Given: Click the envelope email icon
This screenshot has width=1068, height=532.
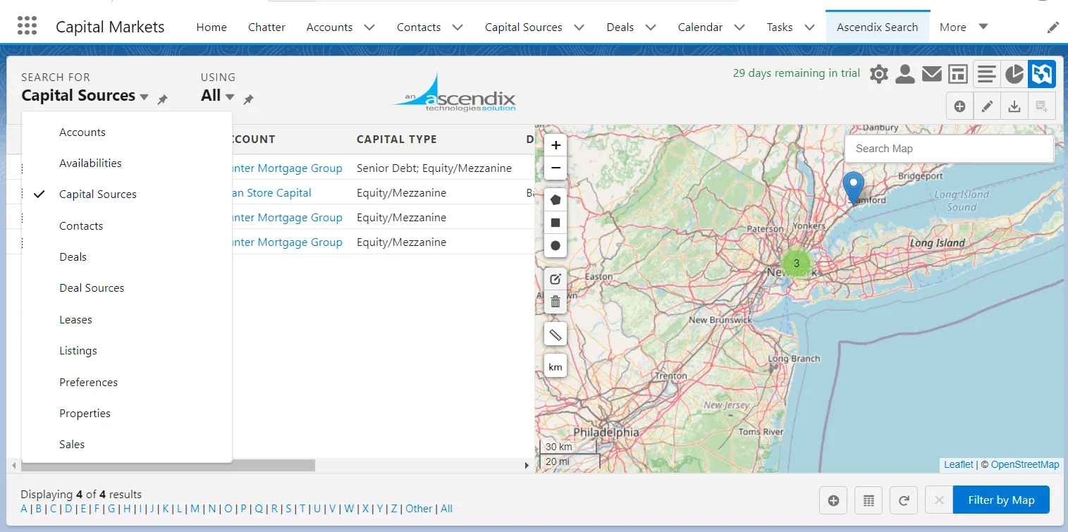Looking at the screenshot, I should (x=932, y=74).
